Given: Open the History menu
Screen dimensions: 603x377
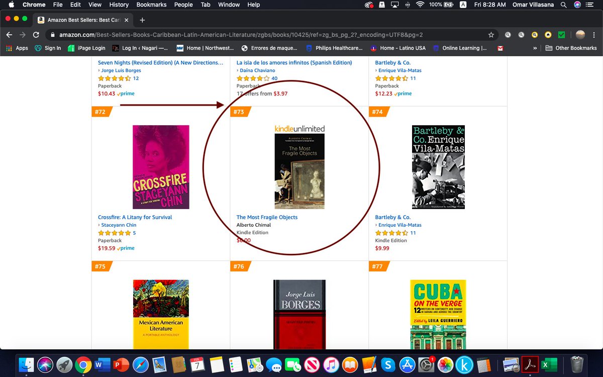Looking at the screenshot, I should (x=119, y=5).
